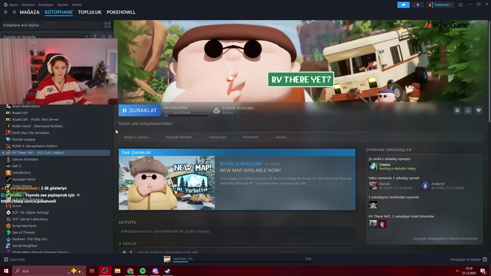Click the Secret Neighbor game icon

(8, 246)
